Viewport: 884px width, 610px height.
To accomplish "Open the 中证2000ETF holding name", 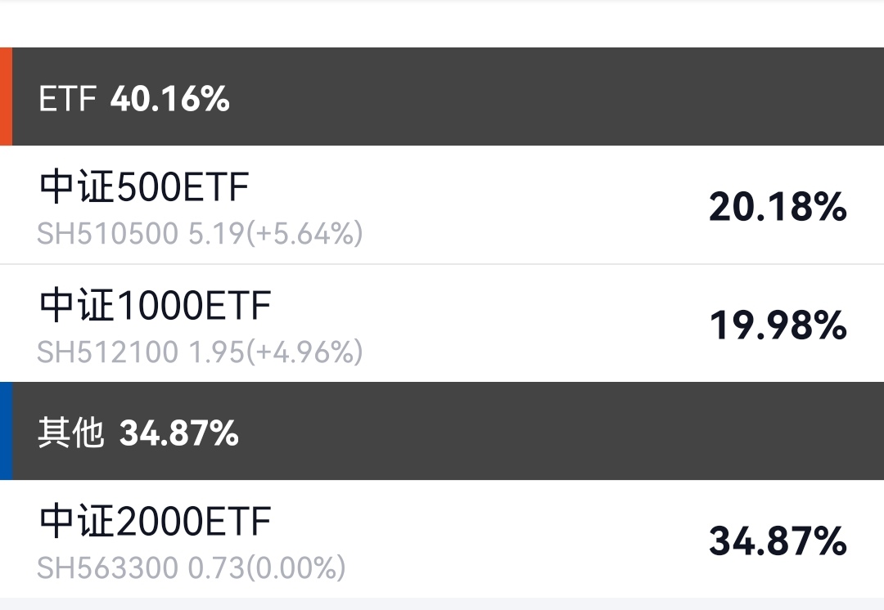I will click(155, 523).
